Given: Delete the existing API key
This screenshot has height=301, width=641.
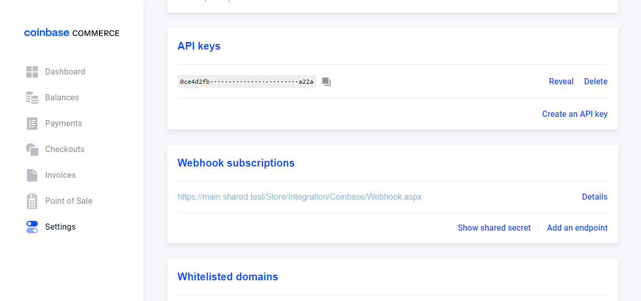Looking at the screenshot, I should pos(595,82).
